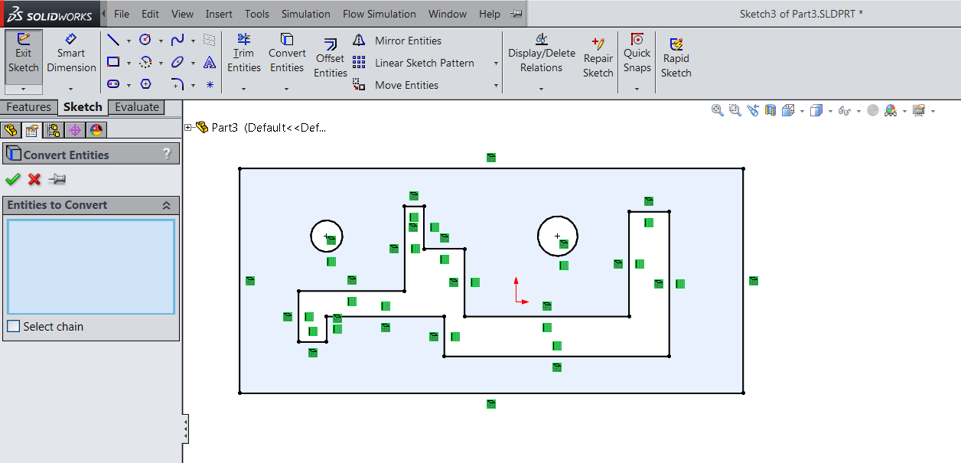This screenshot has height=463, width=961.
Task: Pick the Spline sketch tool
Action: point(178,41)
